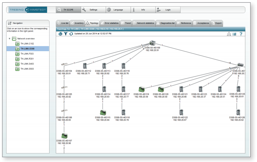Refresh the topology view
This screenshot has height=162, width=257.
coord(71,34)
